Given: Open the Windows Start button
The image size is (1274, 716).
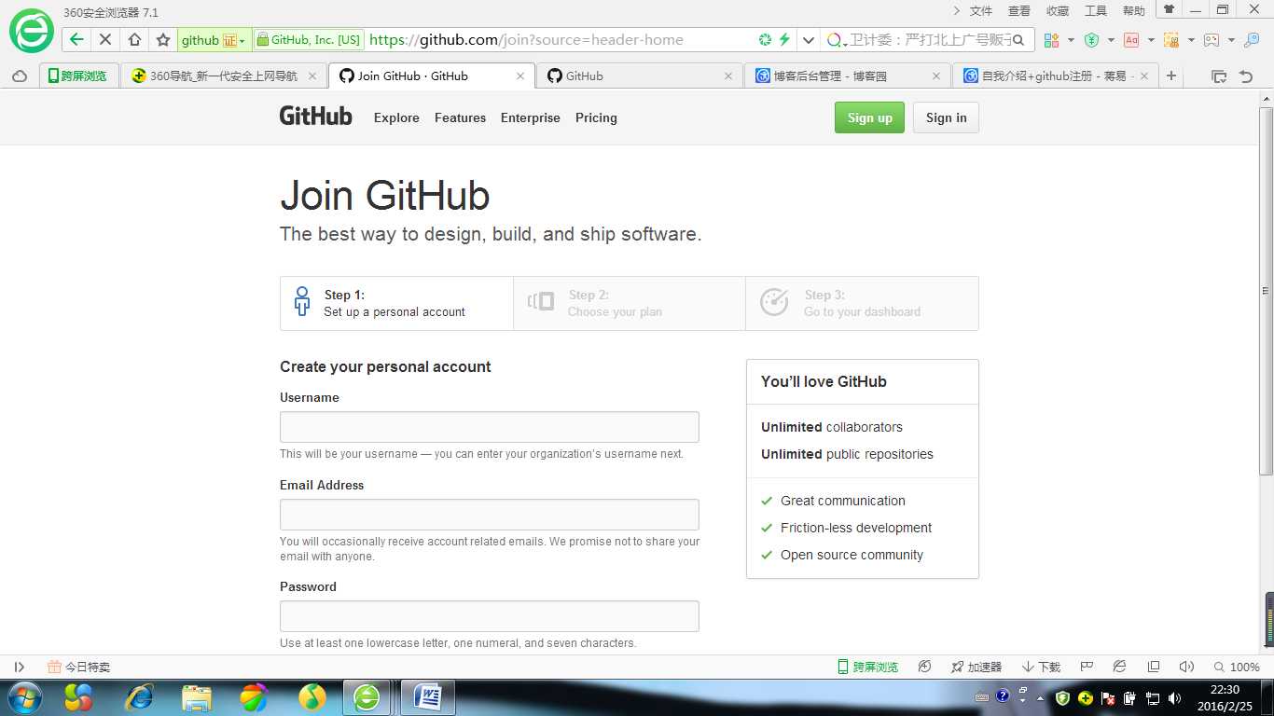Looking at the screenshot, I should [24, 696].
